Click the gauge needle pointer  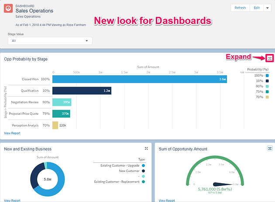point(223,184)
